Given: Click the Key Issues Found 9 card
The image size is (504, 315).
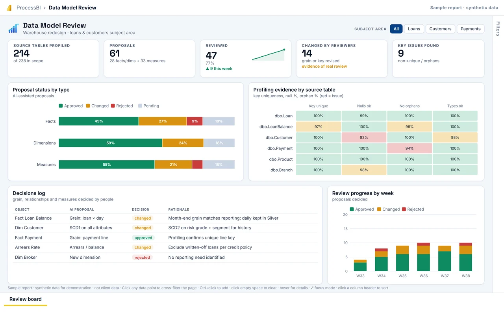Looking at the screenshot, I should coord(438,59).
